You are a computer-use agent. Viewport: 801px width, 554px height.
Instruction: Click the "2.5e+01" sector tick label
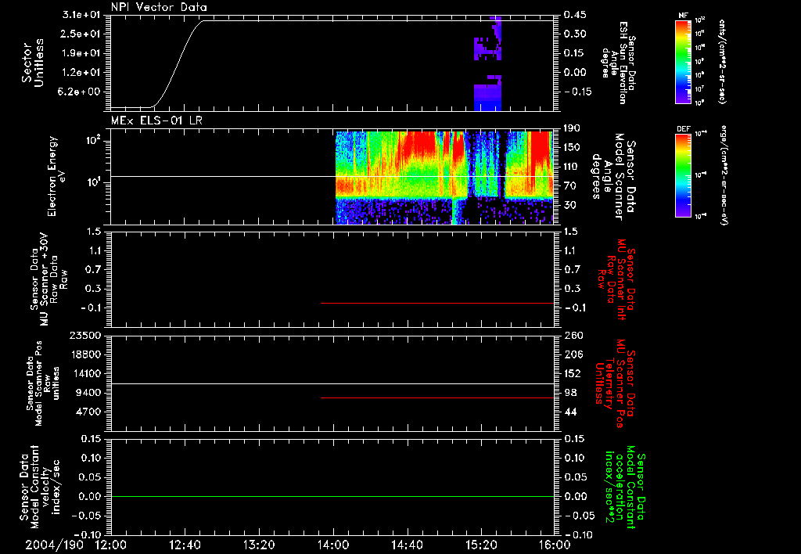(x=81, y=34)
